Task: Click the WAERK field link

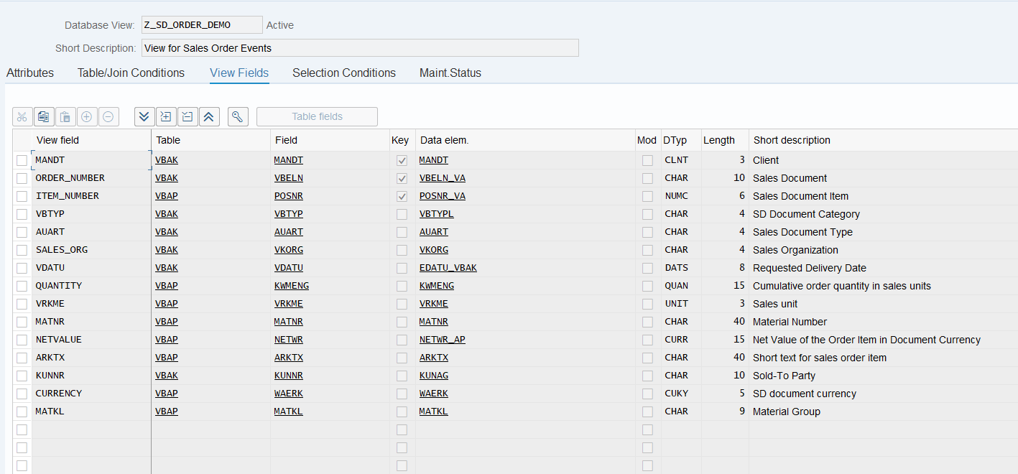Action: [289, 394]
